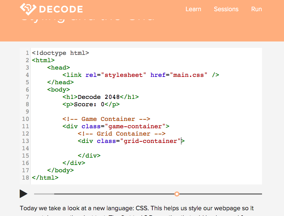Screen dimensions: 284x216
Task: Click the Score: 0 paragraph line
Action: tap(91, 104)
